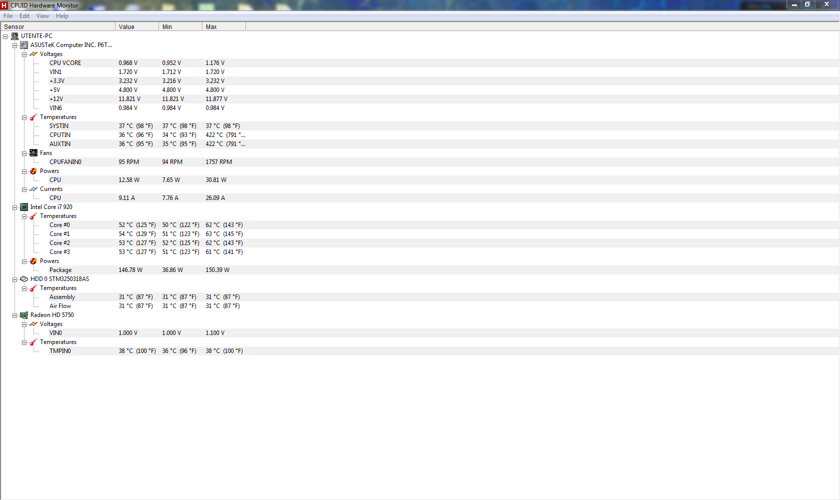The image size is (840, 500).
Task: Click the Fans category icon
Action: (x=33, y=153)
